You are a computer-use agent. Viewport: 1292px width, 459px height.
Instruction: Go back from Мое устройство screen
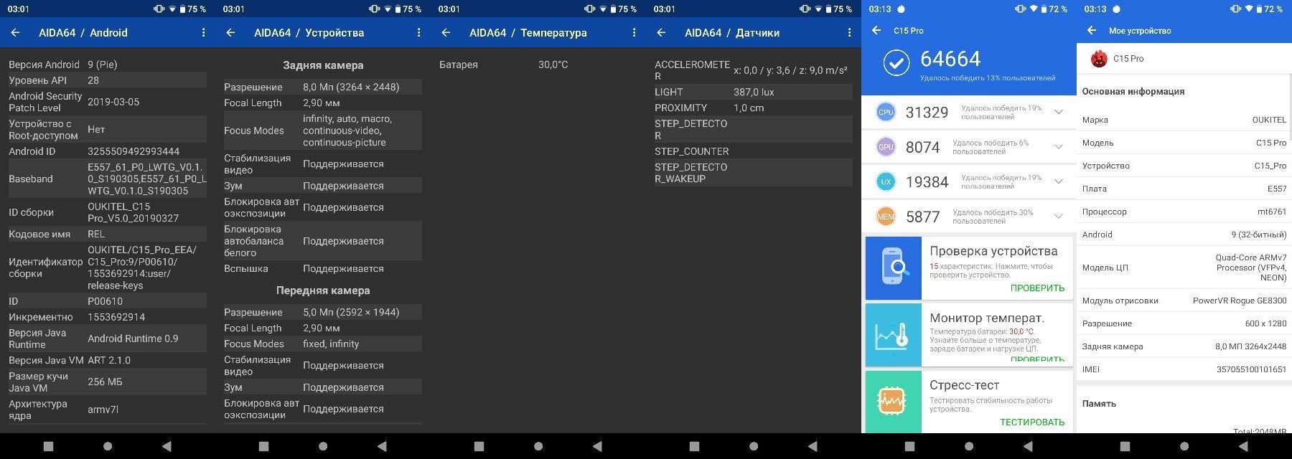click(1092, 30)
